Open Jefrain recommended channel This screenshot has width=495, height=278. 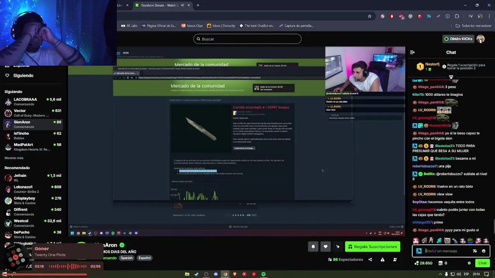pos(34,178)
